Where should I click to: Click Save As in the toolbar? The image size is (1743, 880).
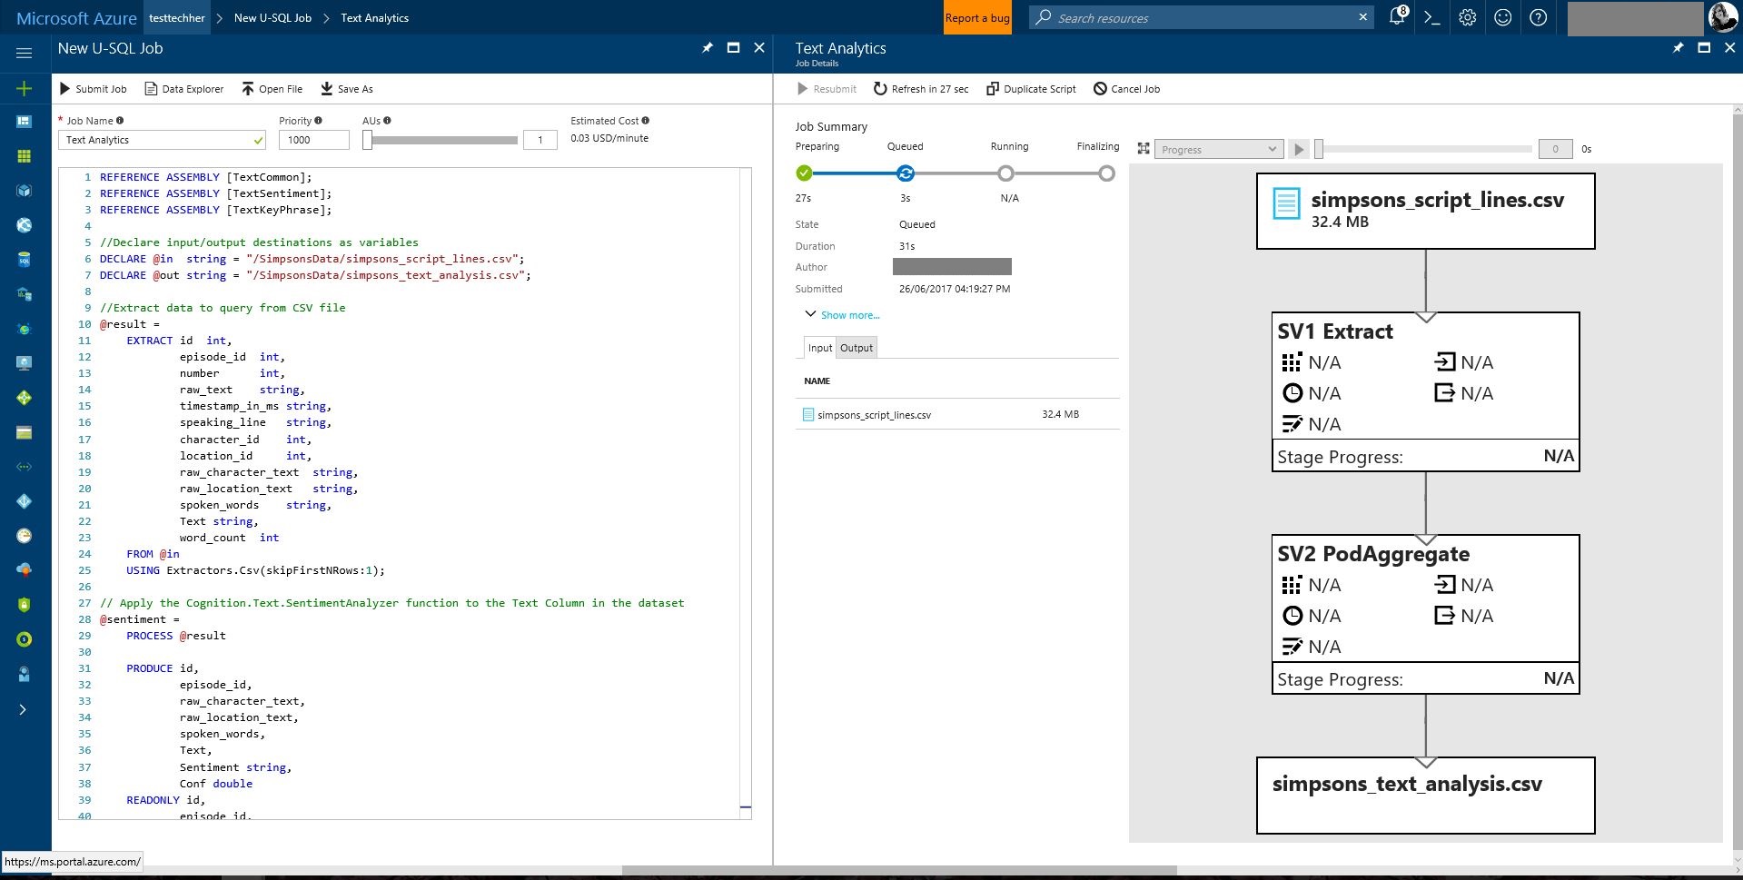click(347, 89)
